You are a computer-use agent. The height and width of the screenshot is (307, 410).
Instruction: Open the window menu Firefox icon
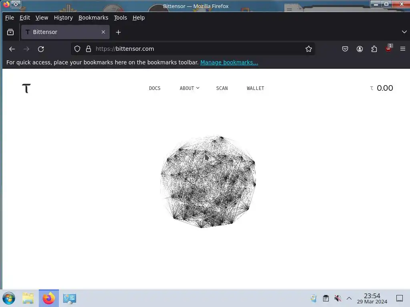tap(6, 4)
